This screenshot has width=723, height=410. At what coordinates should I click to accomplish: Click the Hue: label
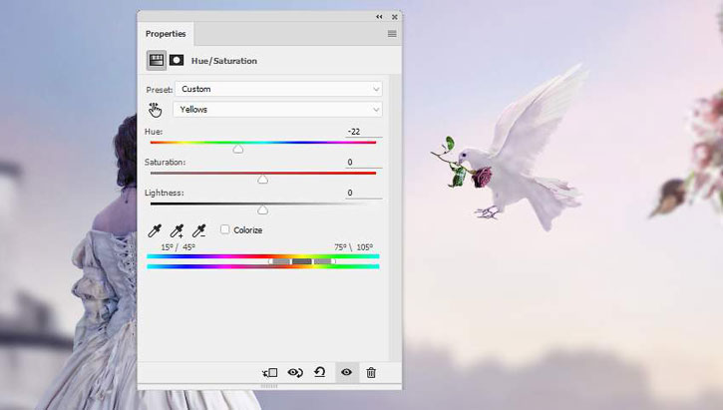[x=154, y=132]
